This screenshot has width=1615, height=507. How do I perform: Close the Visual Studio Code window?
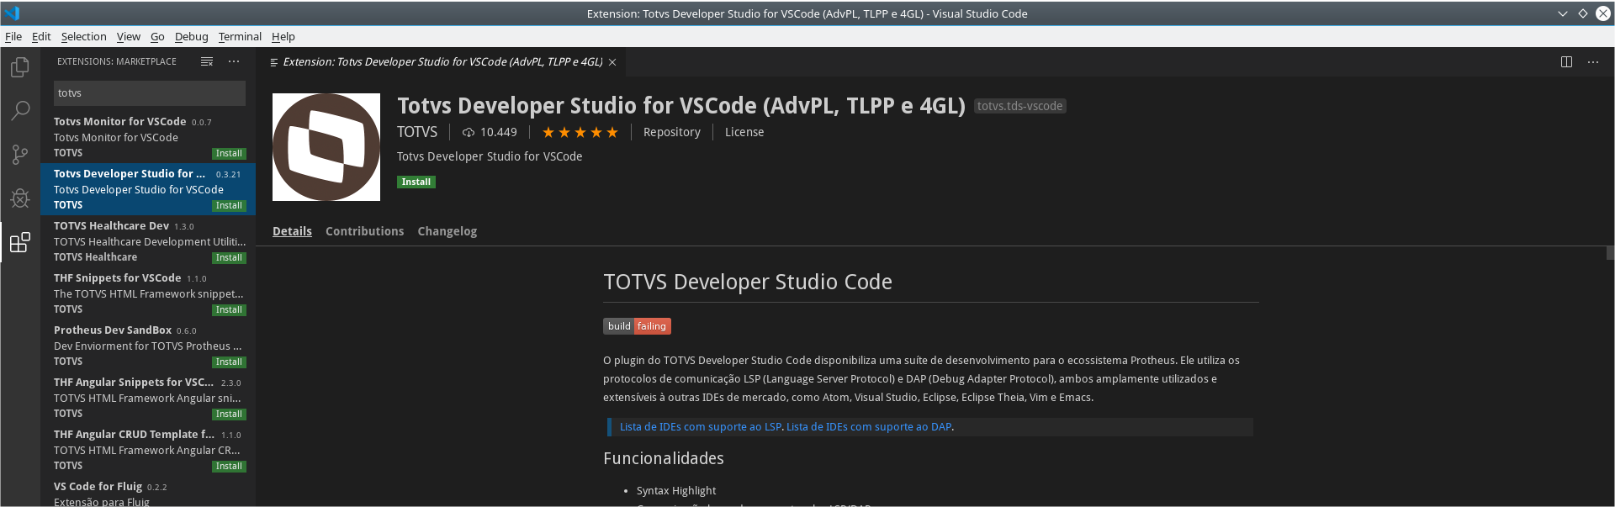(x=1603, y=13)
